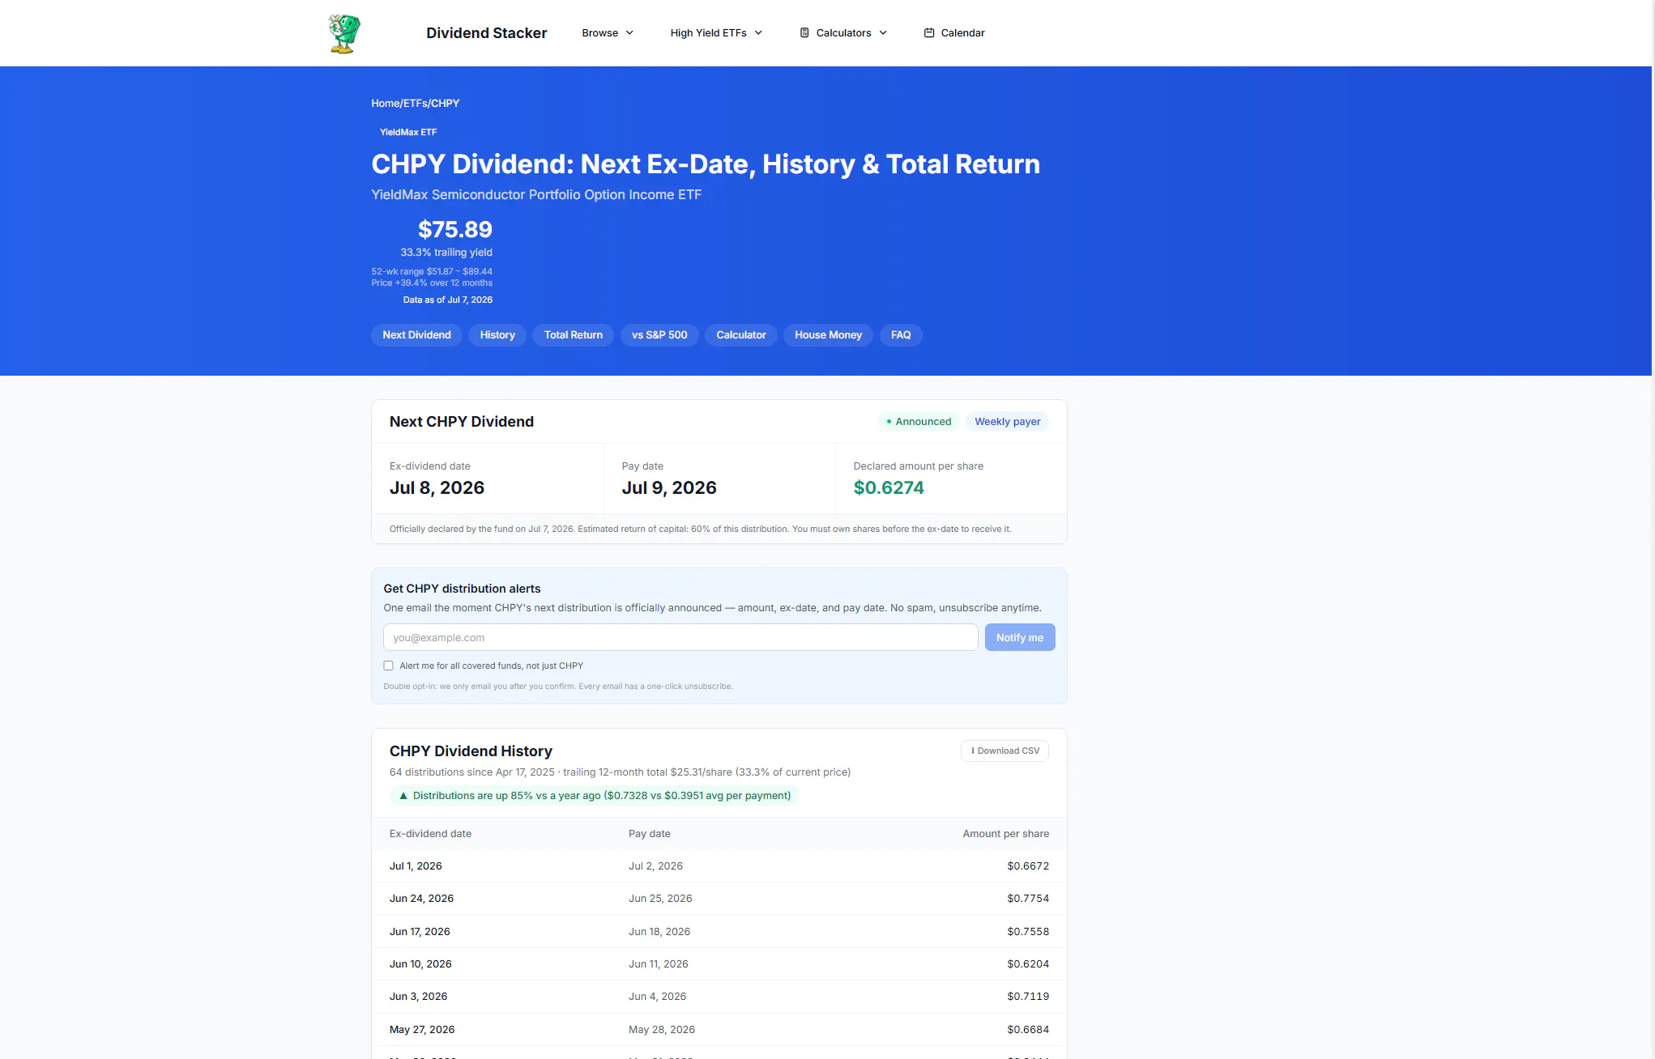Click the 'Data as of Jul 7, 2026' text
The width and height of the screenshot is (1655, 1059).
(448, 300)
